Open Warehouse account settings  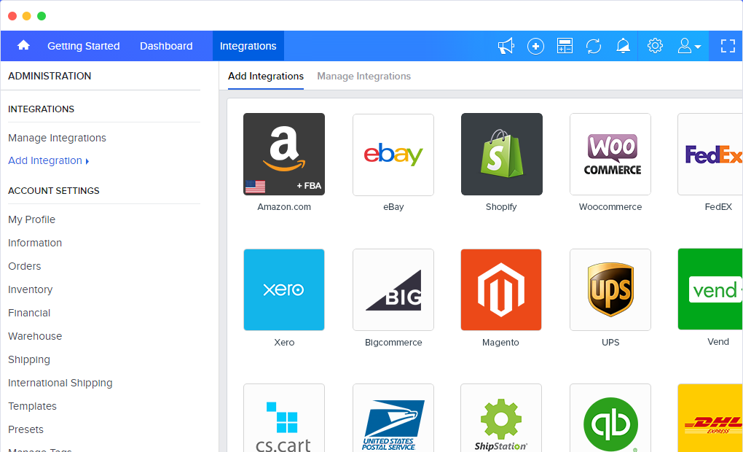35,336
